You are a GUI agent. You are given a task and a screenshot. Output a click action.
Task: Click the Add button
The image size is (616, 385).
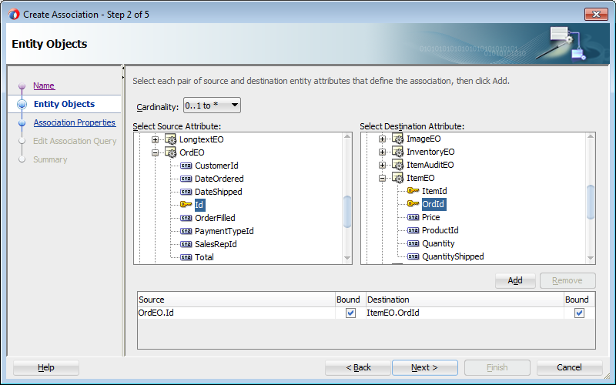point(515,280)
